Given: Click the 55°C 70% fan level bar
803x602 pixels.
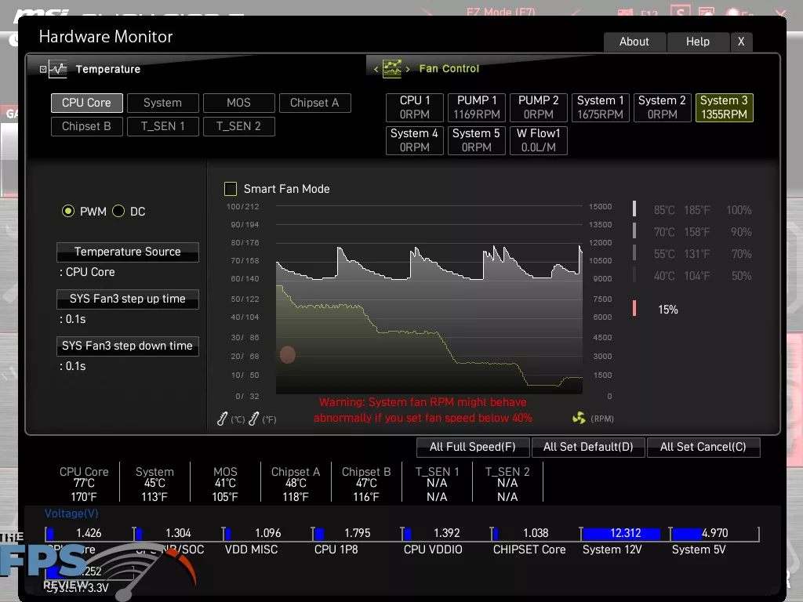Looking at the screenshot, I should (634, 253).
